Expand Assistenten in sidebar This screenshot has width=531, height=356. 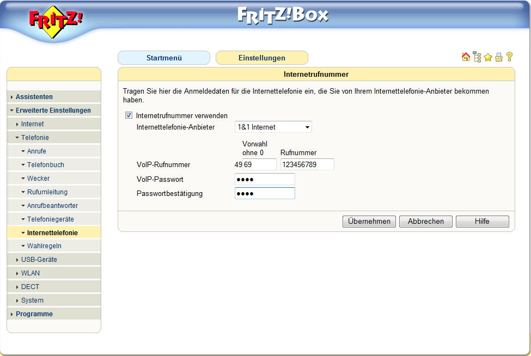(54, 97)
